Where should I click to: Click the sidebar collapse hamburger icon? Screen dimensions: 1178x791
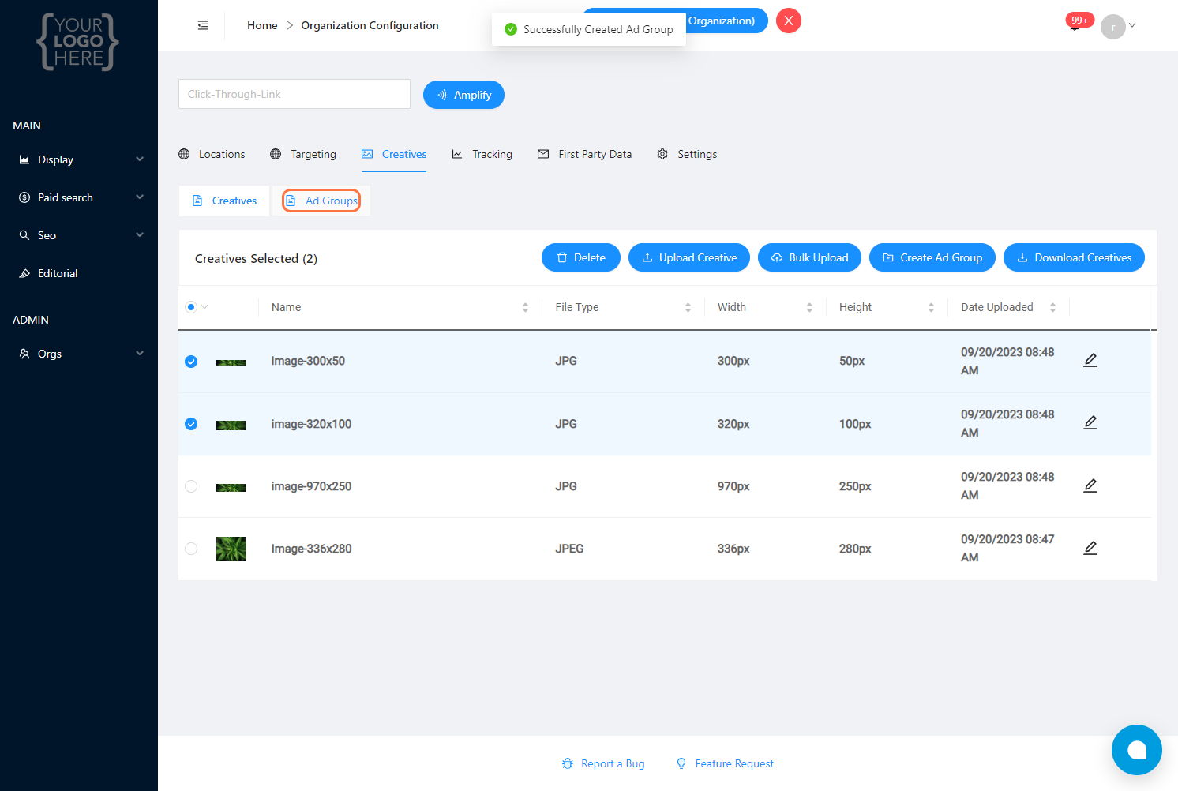(x=203, y=25)
